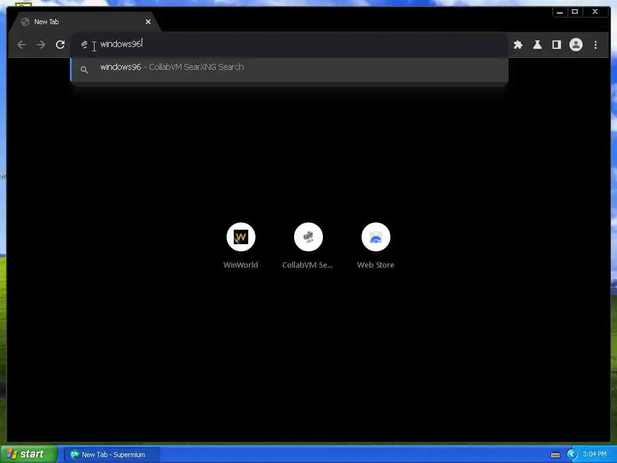Click the magnifier icon in the suggestion row
This screenshot has width=617, height=463.
coord(84,70)
